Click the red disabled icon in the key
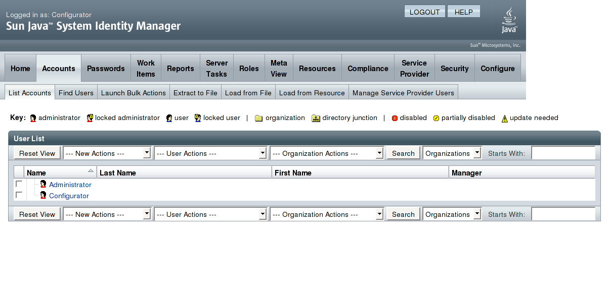The height and width of the screenshot is (294, 609). (395, 118)
